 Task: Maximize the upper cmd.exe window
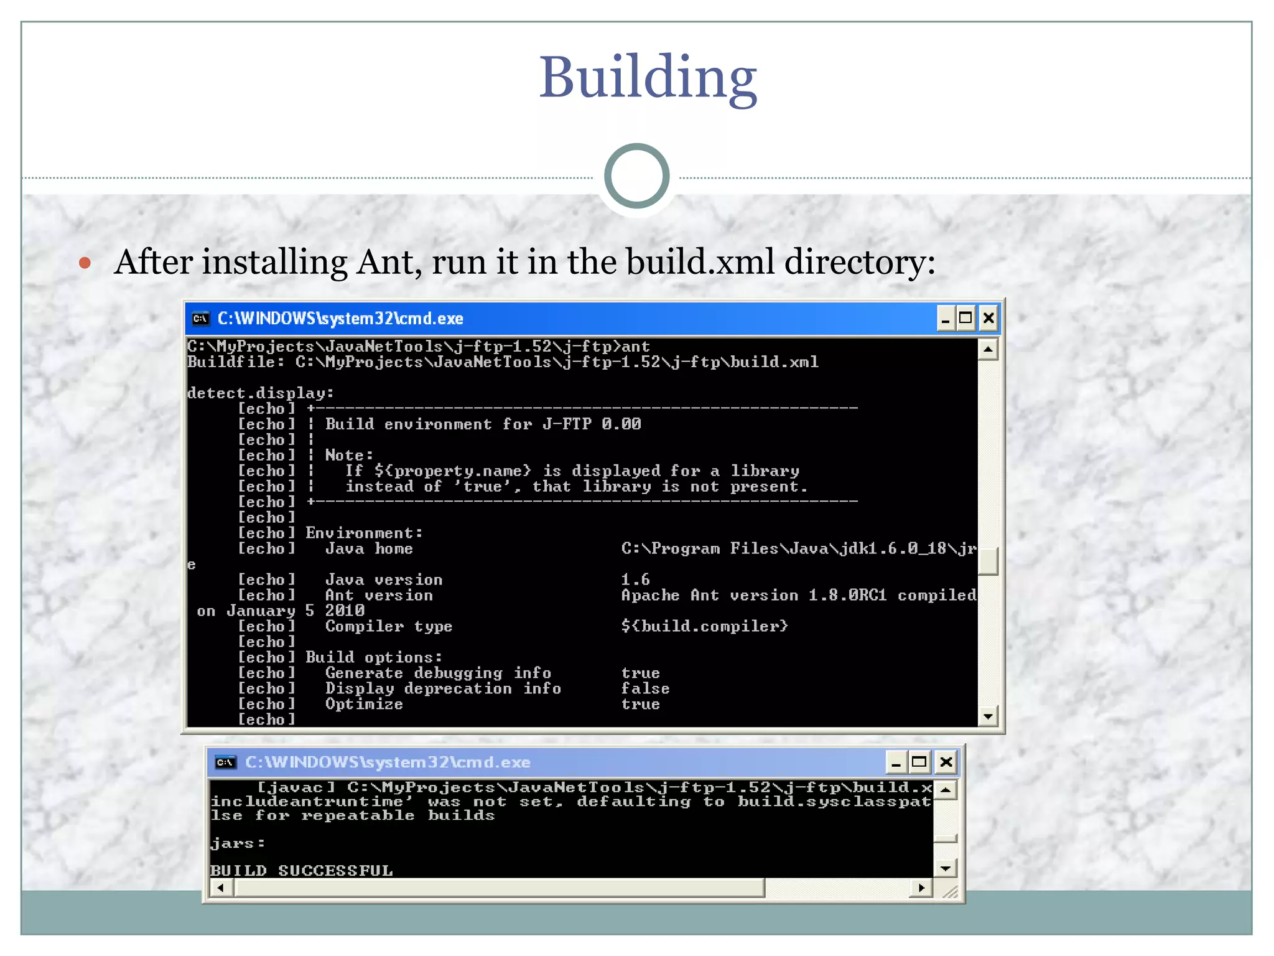pos(965,319)
